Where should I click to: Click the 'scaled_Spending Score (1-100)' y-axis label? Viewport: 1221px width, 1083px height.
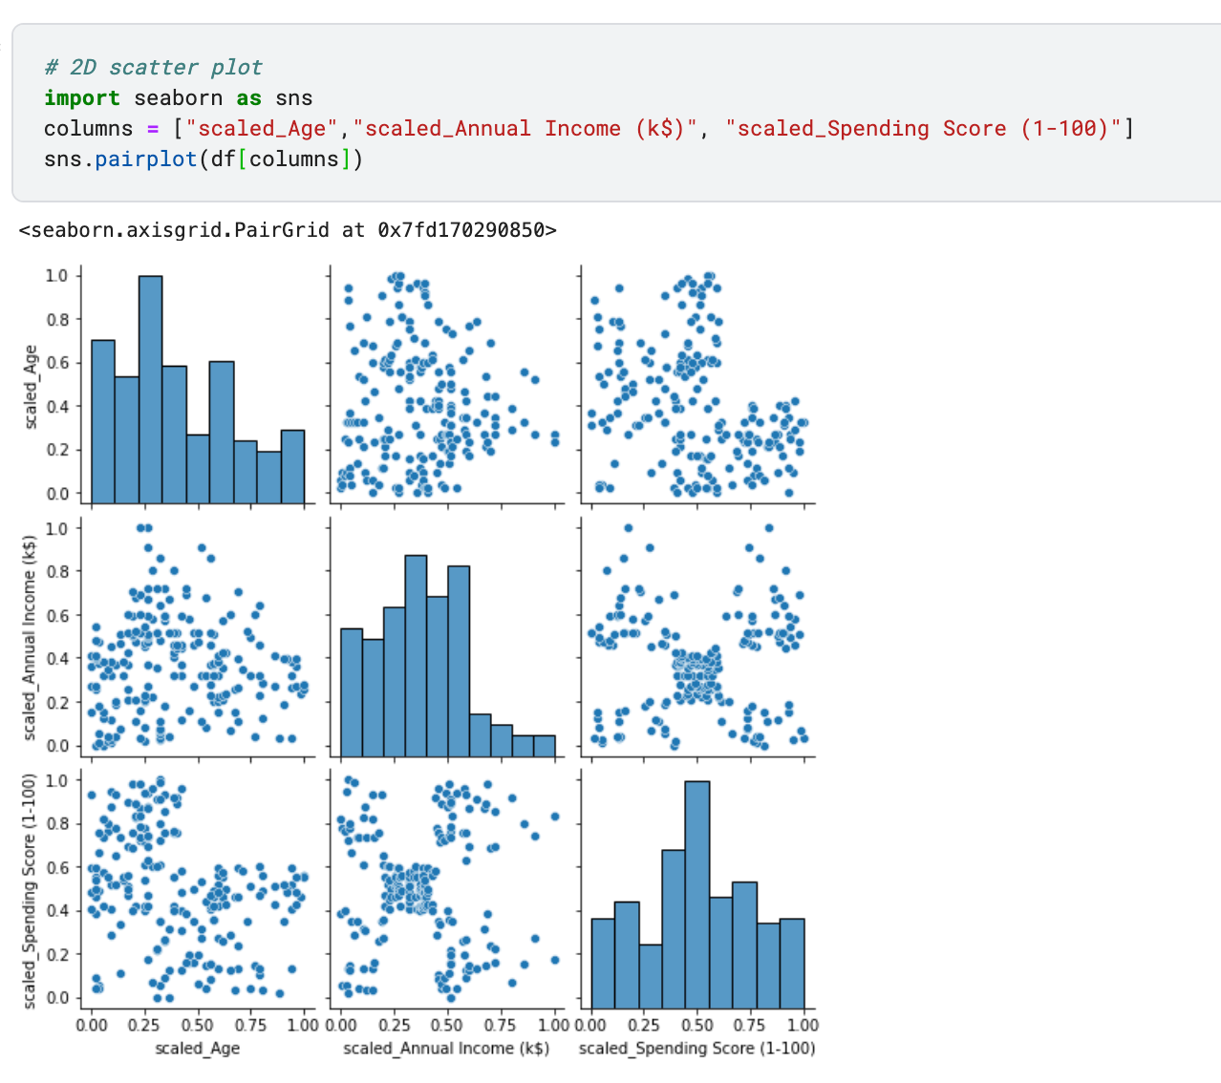pos(30,889)
